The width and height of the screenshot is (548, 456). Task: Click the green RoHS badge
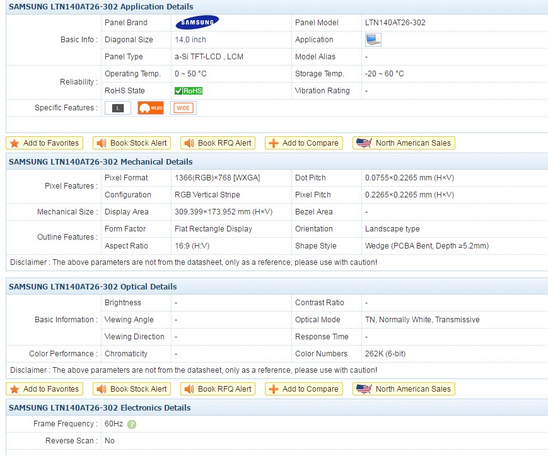coord(189,91)
